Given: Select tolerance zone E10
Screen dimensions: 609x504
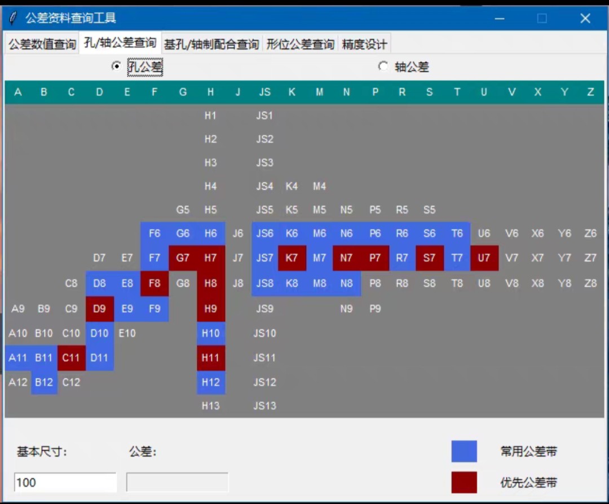Looking at the screenshot, I should tap(127, 333).
